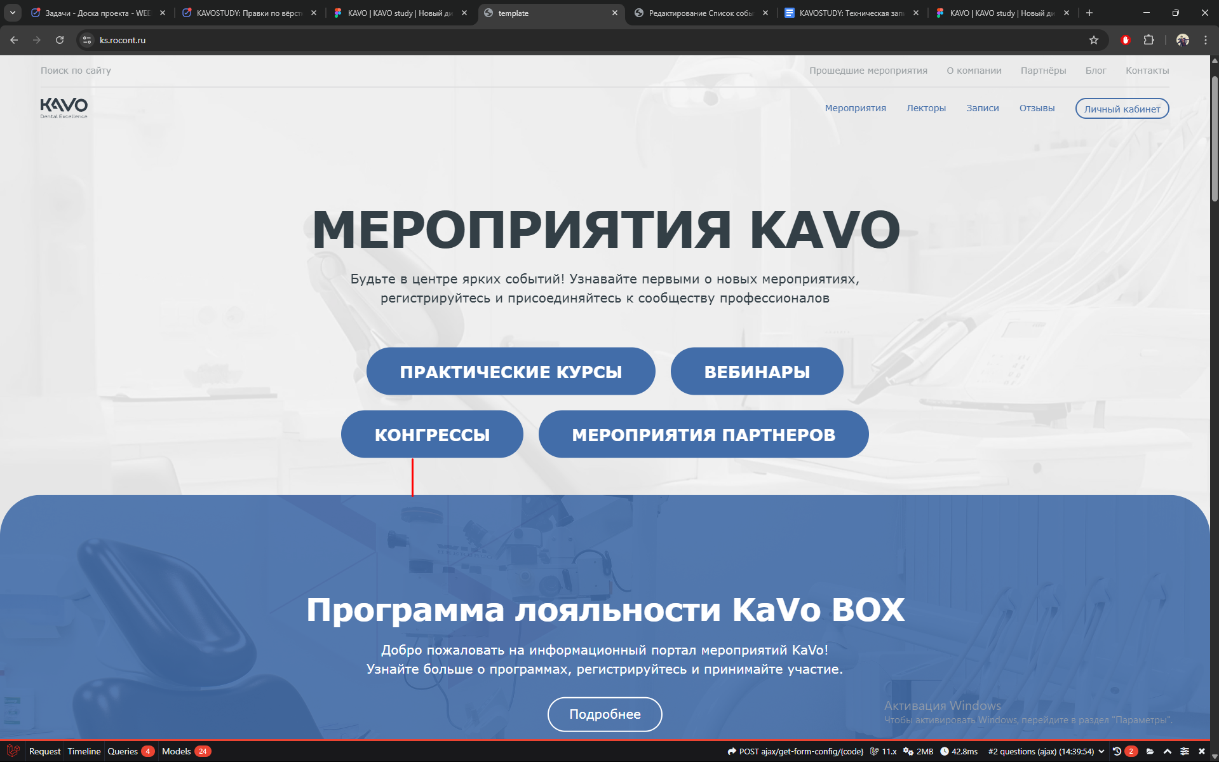Image resolution: width=1219 pixels, height=762 pixels.
Task: Bookmark this page with the star icon
Action: [1094, 40]
